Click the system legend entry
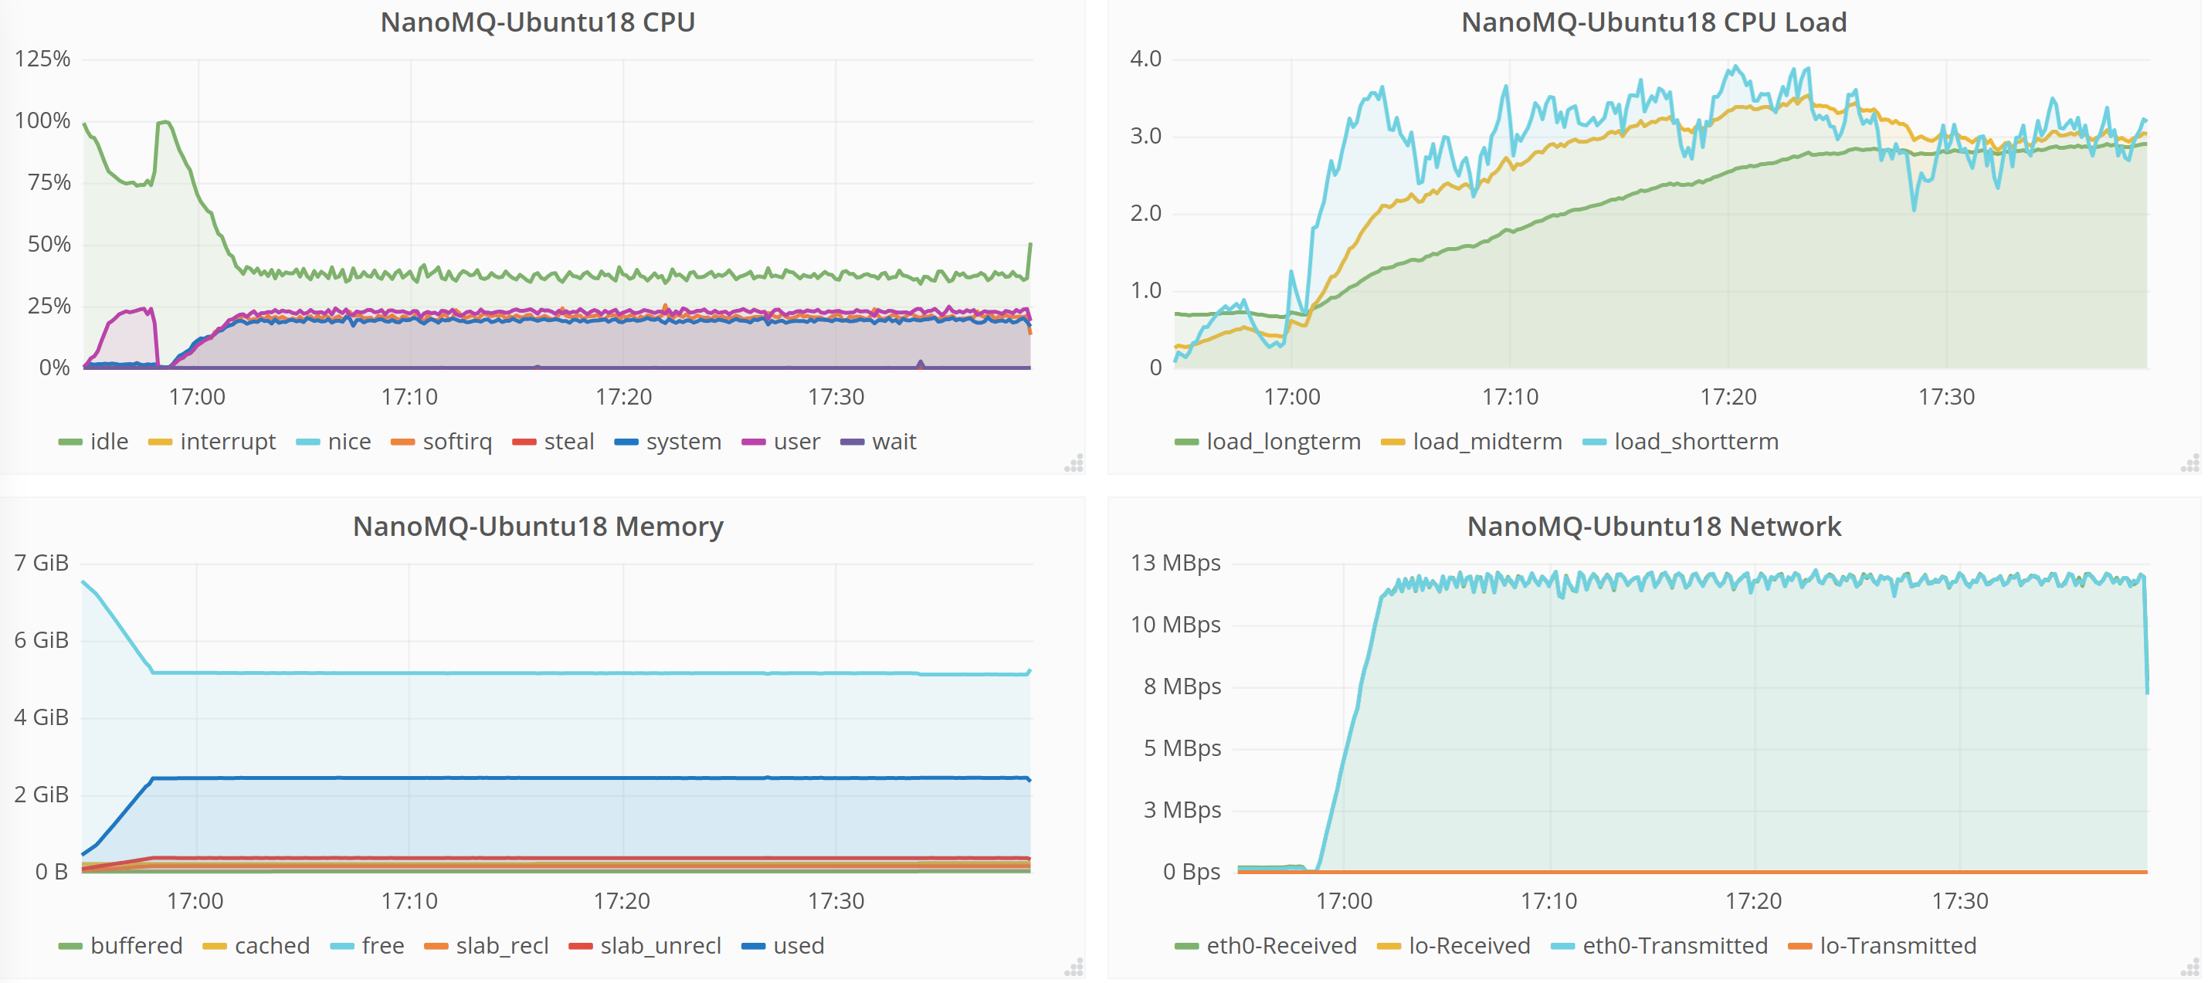This screenshot has height=983, width=2208. point(683,442)
